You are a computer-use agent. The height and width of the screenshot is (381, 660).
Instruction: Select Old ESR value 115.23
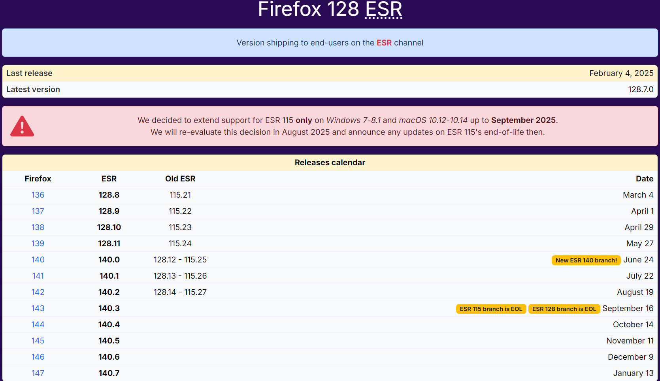click(180, 227)
